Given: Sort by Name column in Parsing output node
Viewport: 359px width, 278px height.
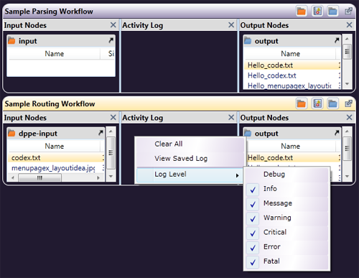Looking at the screenshot, I should (290, 54).
